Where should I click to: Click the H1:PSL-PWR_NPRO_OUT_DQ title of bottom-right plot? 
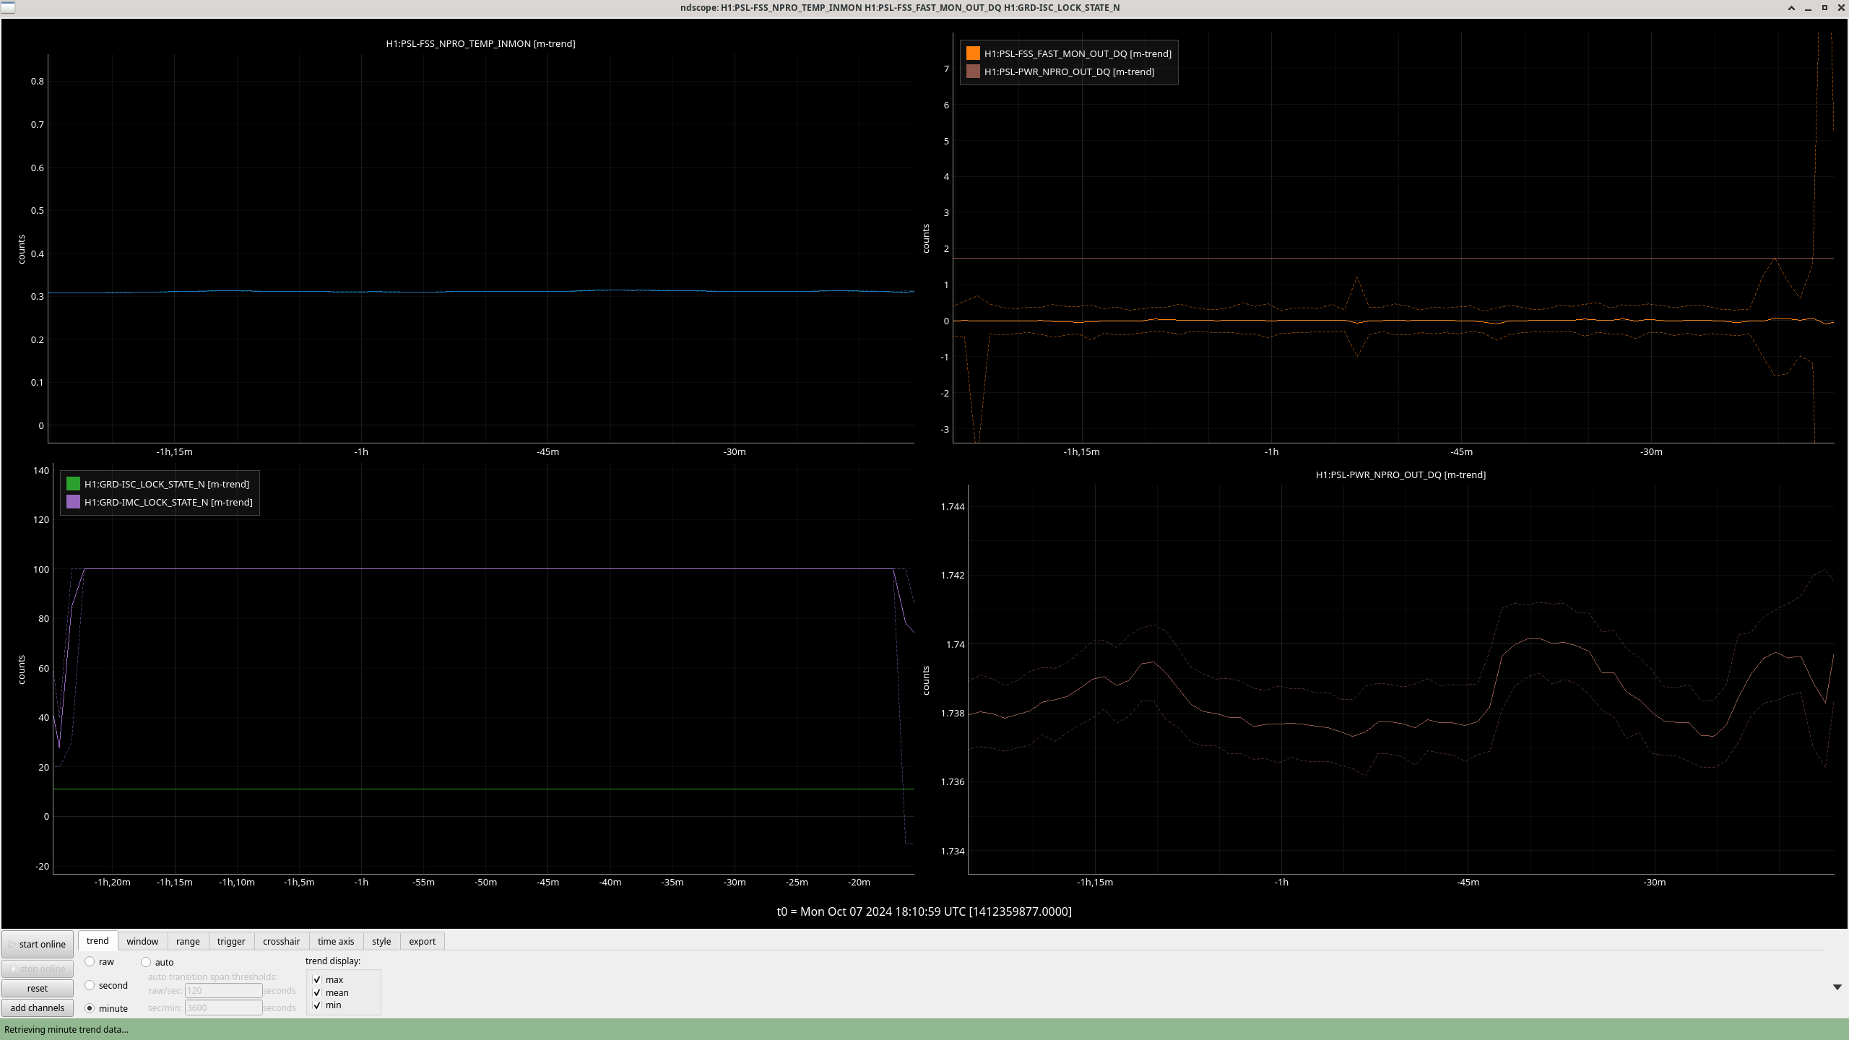tap(1400, 475)
